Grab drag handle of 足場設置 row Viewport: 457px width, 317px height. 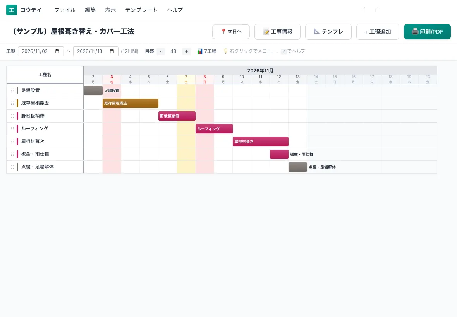coord(12,90)
